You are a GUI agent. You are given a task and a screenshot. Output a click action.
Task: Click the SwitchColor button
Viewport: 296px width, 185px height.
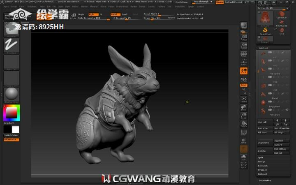[12, 135]
